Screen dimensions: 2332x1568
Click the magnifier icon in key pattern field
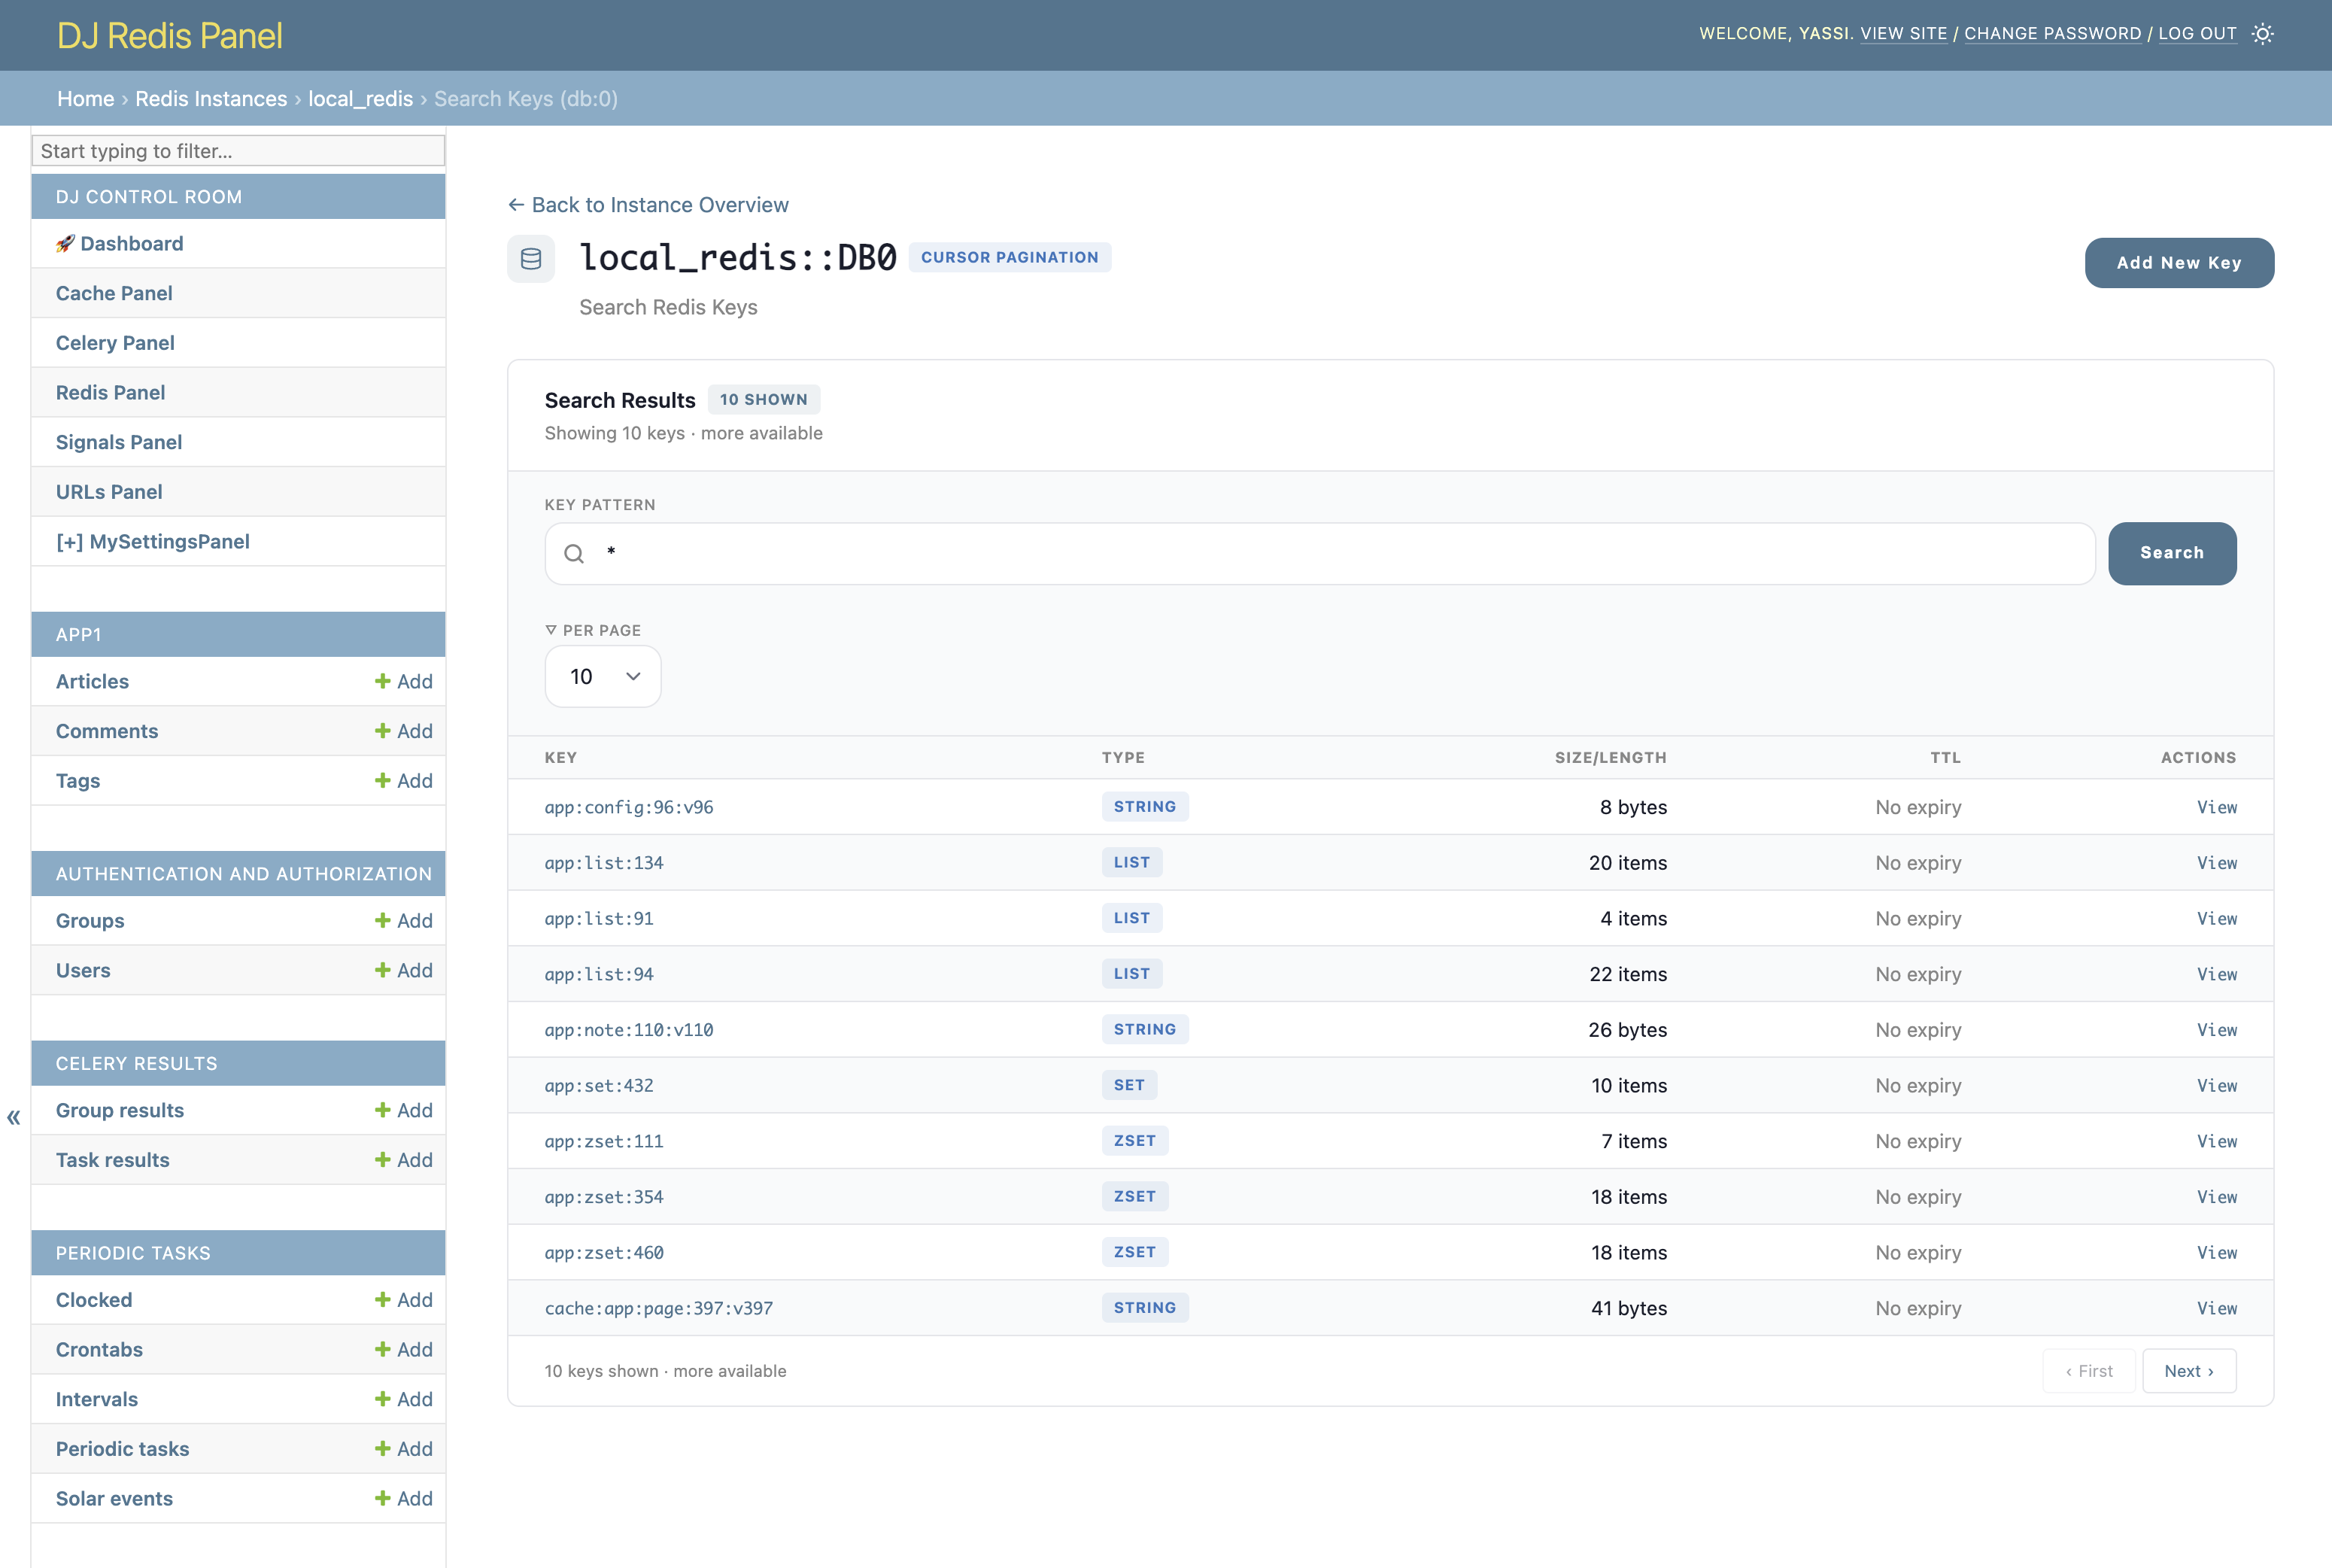(x=574, y=553)
